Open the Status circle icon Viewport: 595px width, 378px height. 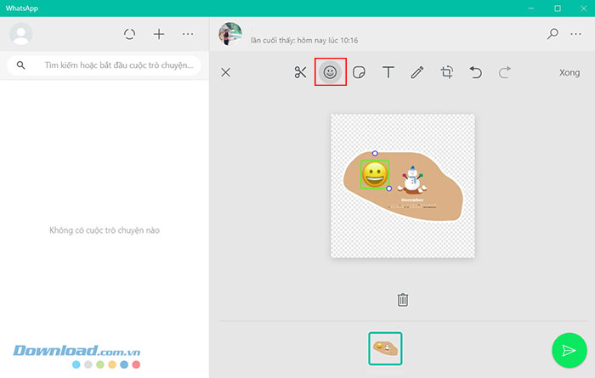(129, 34)
